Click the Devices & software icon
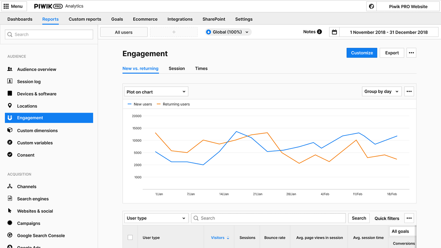Screen dimensions: 441x248 [10, 94]
